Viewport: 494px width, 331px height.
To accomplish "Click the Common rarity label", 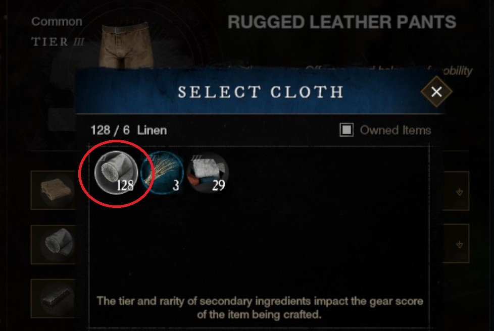I will pyautogui.click(x=57, y=22).
